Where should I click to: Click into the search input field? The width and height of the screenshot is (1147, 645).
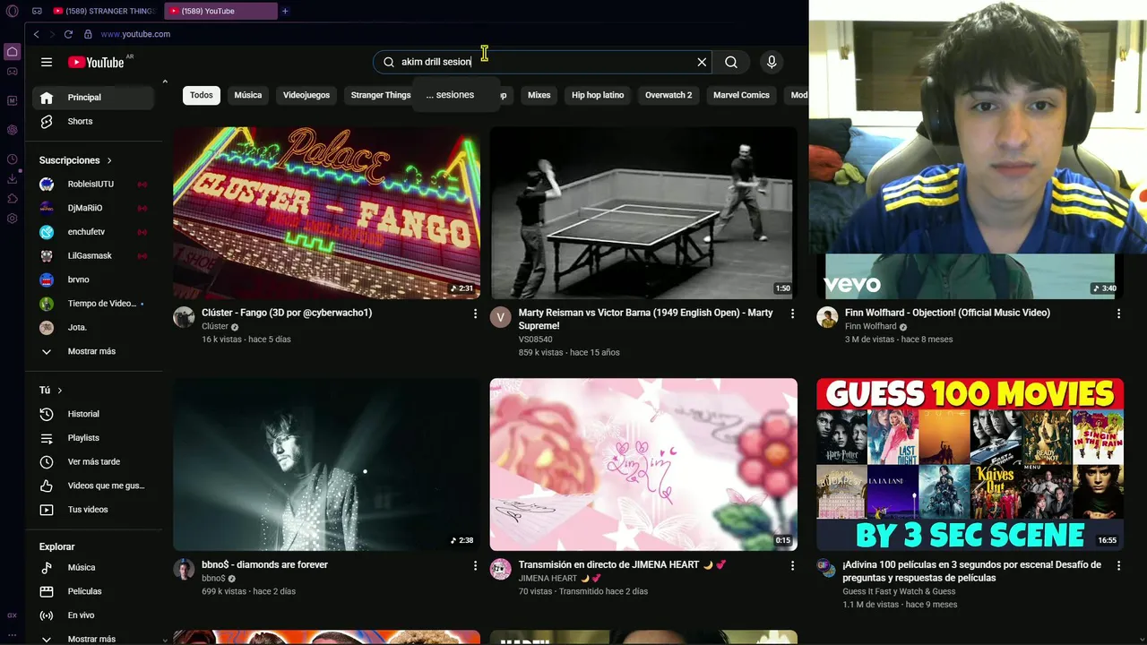542,62
